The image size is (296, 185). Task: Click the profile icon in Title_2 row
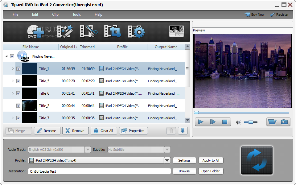pyautogui.click(x=101, y=105)
